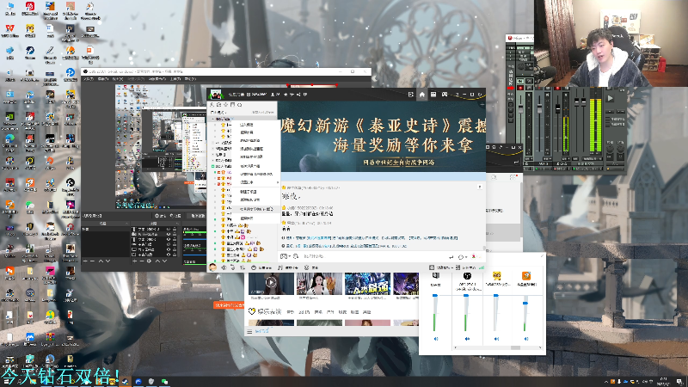The image size is (688, 387).
Task: Toggle eye icon of the top OBS source row
Action: 169,229
